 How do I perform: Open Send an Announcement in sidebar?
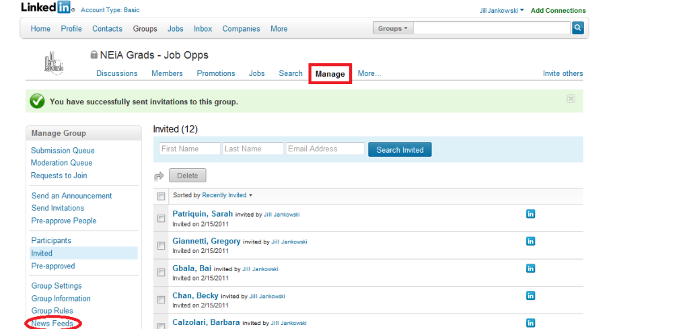[71, 196]
